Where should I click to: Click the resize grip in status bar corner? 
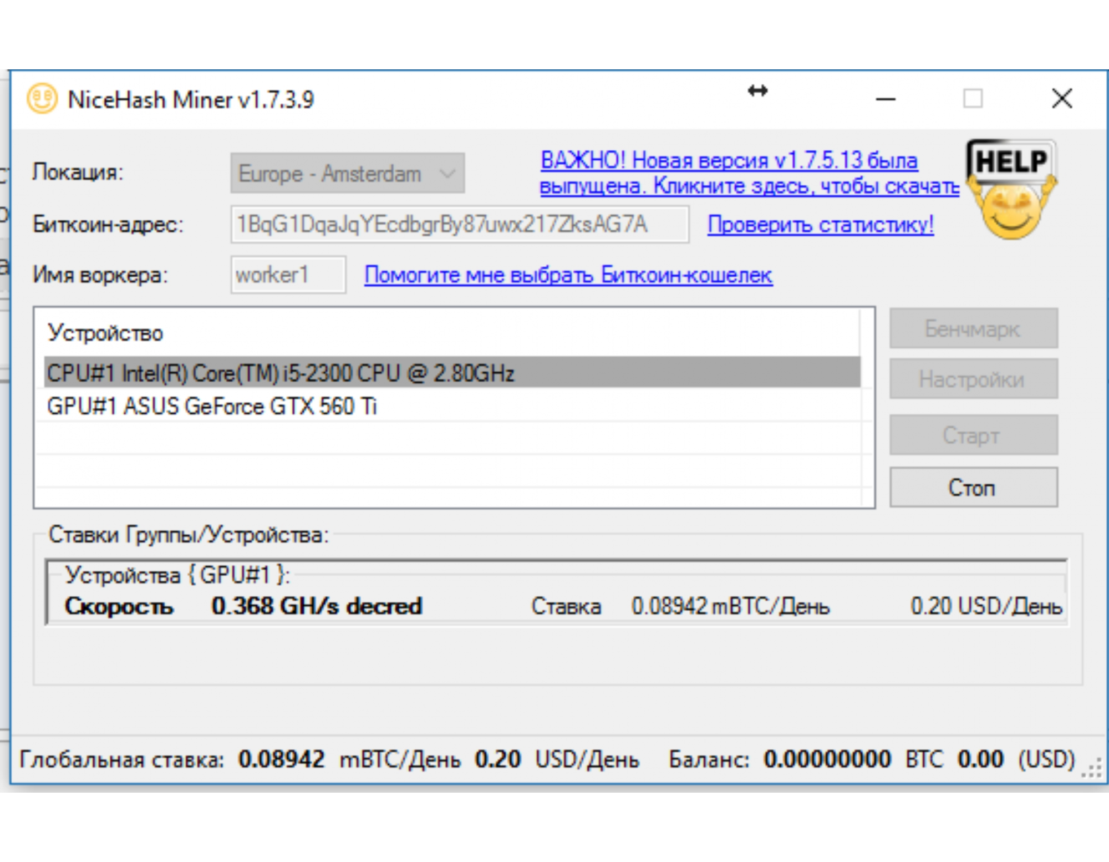point(1092,768)
